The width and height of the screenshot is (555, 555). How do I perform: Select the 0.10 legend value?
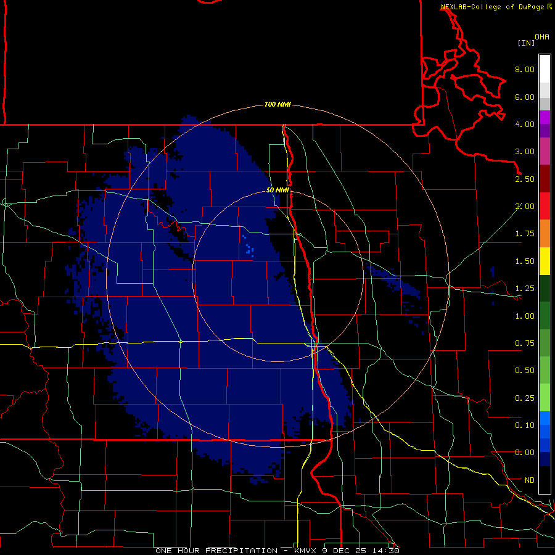[525, 425]
